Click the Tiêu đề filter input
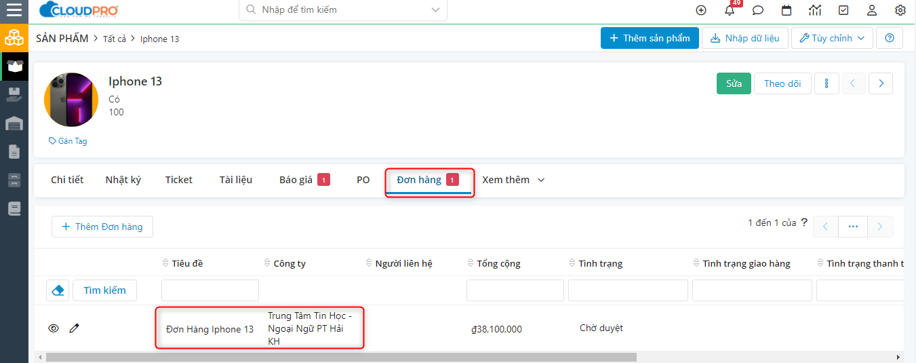916x363 pixels. (210, 290)
